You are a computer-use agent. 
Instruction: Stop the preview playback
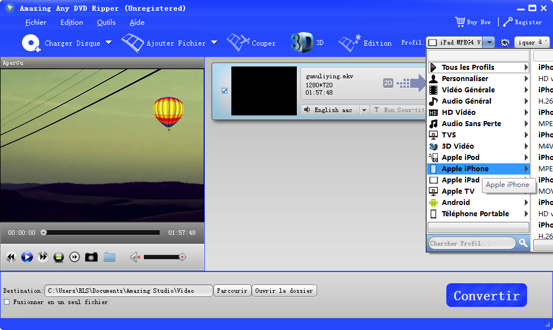pos(59,257)
